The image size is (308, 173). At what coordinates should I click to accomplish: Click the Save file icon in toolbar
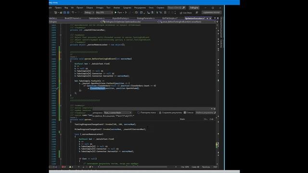click(64, 12)
